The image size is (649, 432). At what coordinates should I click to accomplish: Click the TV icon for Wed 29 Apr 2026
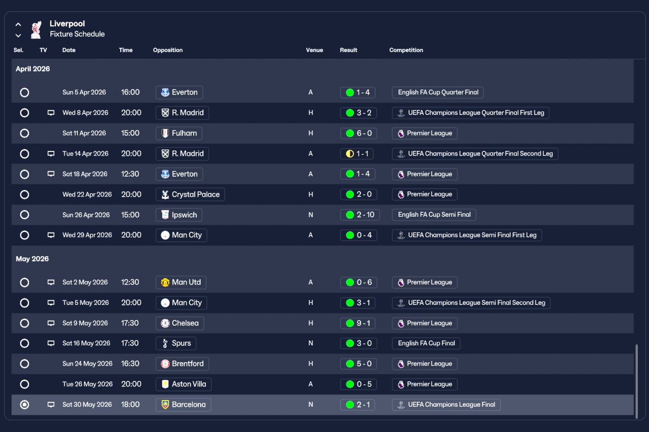(51, 235)
